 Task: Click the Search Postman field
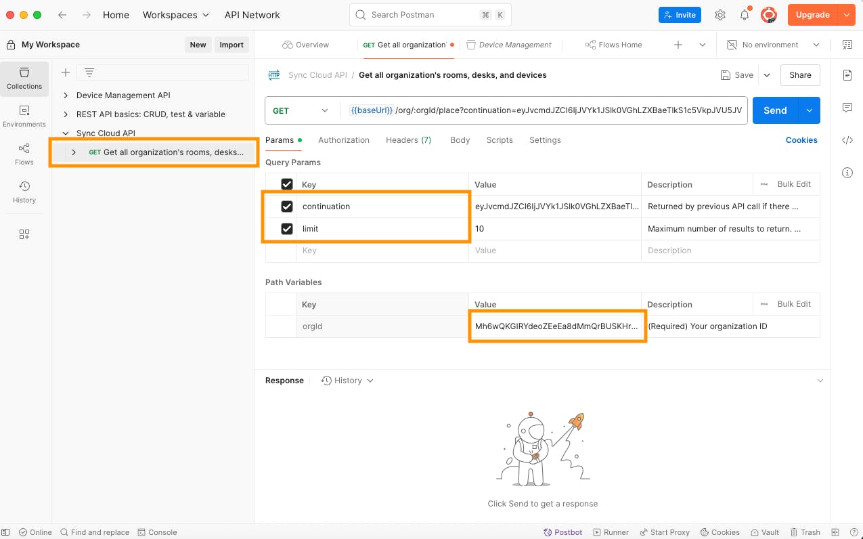(430, 15)
